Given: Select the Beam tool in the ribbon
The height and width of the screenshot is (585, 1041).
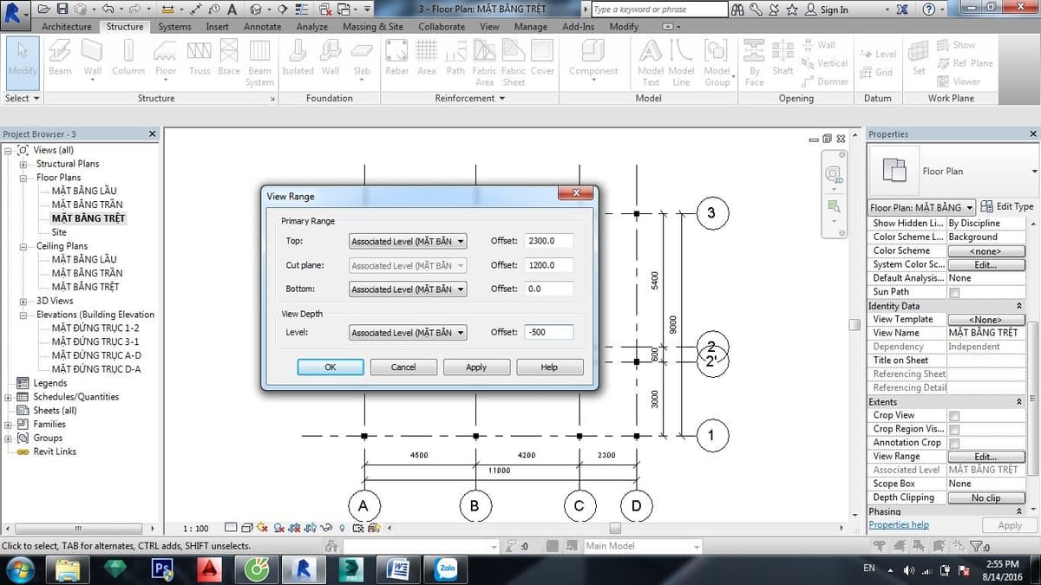Looking at the screenshot, I should pyautogui.click(x=61, y=58).
